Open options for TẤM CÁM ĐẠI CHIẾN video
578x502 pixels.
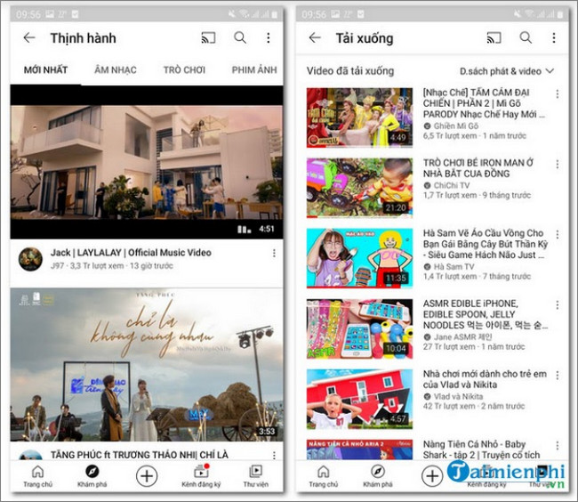tap(557, 94)
